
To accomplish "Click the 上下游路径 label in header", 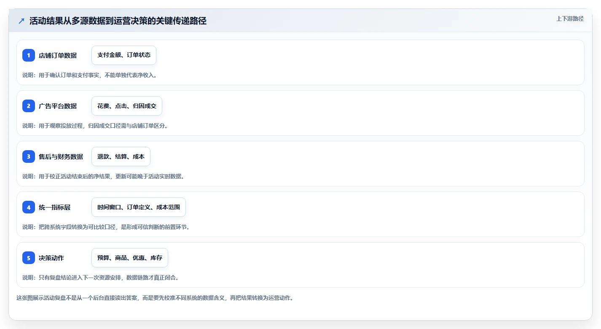I will tap(570, 19).
